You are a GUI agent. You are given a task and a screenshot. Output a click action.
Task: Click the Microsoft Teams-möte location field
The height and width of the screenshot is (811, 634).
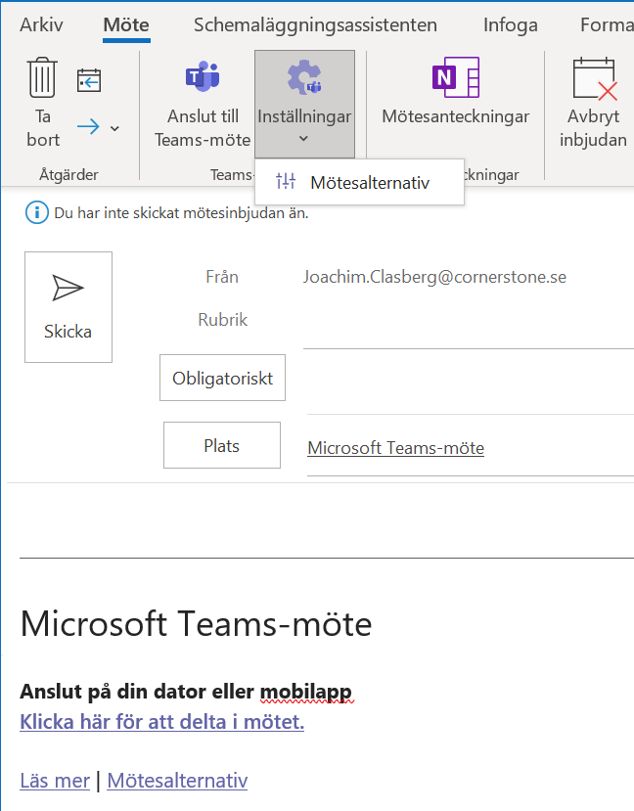tap(470, 448)
